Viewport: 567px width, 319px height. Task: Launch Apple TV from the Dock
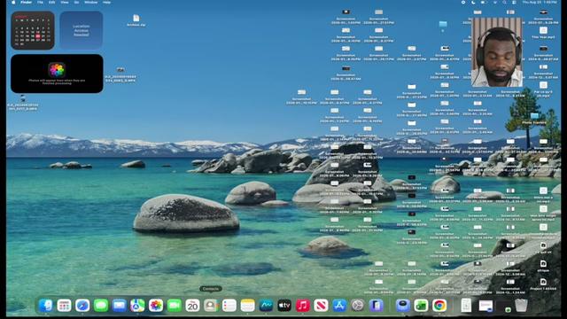(x=284, y=306)
